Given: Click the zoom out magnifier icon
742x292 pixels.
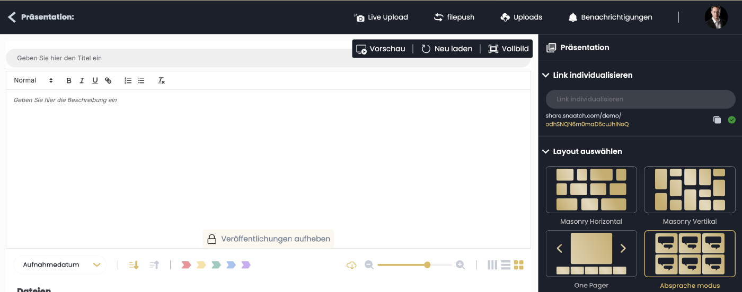Looking at the screenshot, I should pyautogui.click(x=369, y=265).
